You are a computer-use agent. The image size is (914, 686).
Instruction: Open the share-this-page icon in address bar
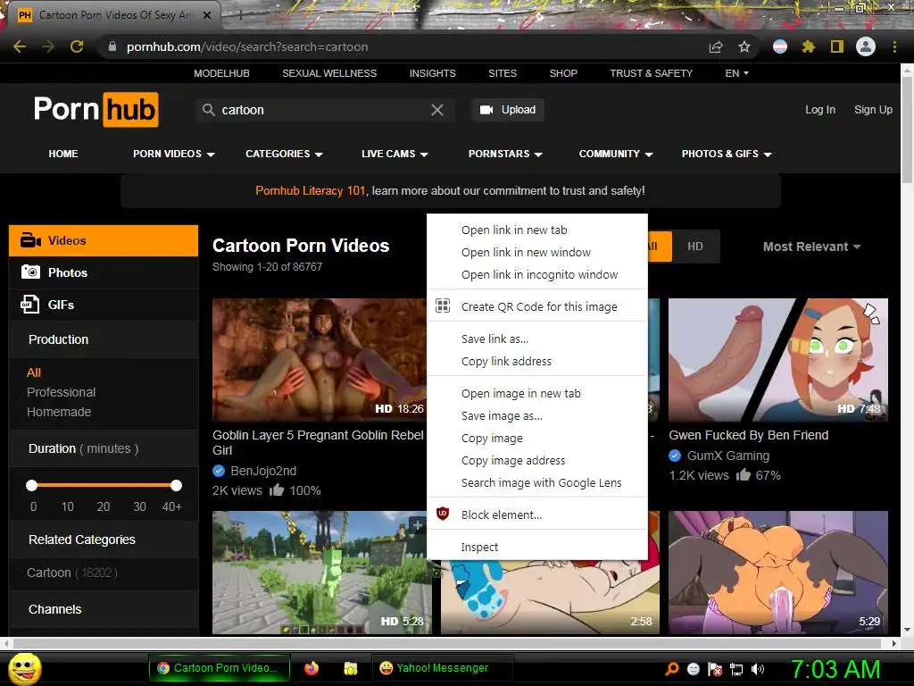coord(716,46)
